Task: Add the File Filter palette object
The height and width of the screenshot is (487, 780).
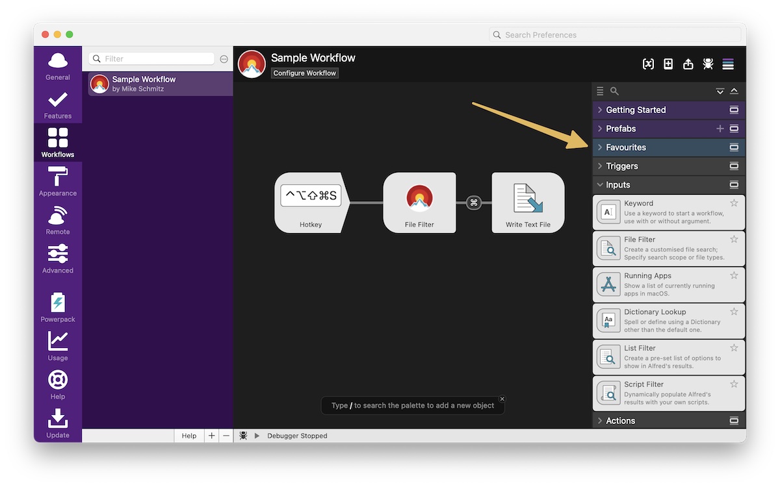Action: (x=669, y=248)
